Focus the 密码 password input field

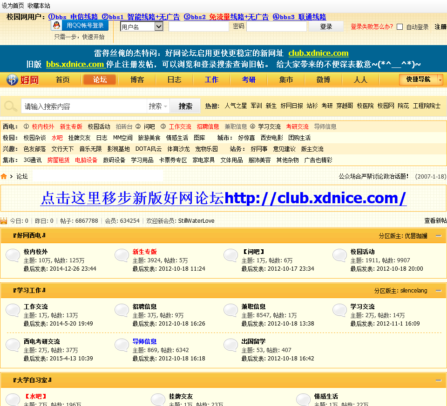pyautogui.click(x=277, y=27)
